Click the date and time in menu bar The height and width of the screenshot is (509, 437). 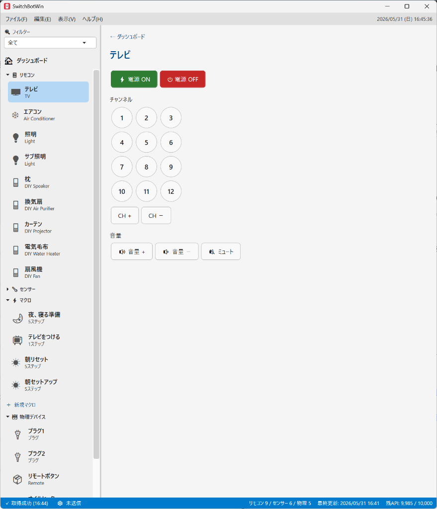click(x=405, y=19)
